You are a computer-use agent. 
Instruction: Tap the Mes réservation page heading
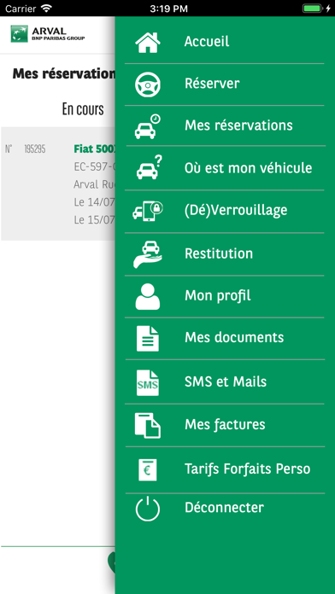point(64,74)
